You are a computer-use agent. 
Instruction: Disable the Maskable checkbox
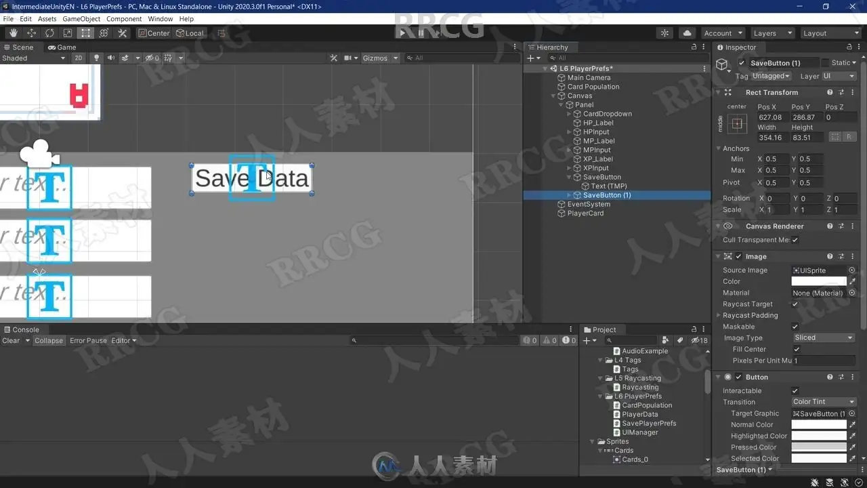click(x=795, y=327)
